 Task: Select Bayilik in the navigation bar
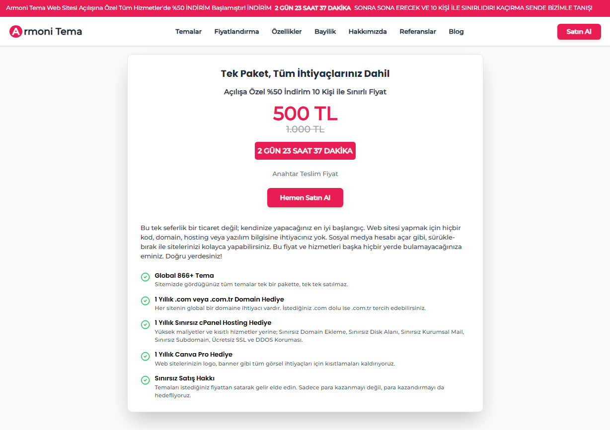(x=325, y=32)
